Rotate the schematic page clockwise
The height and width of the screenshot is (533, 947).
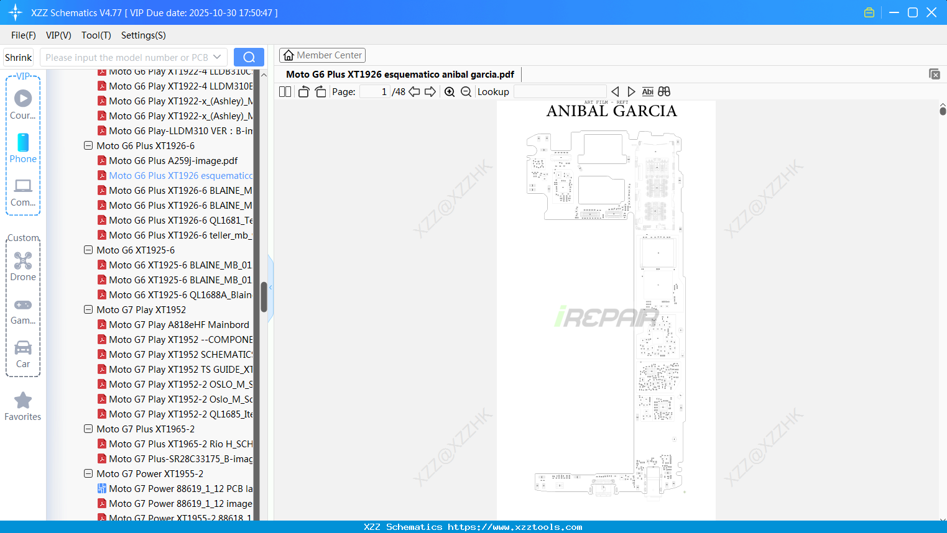coord(320,91)
